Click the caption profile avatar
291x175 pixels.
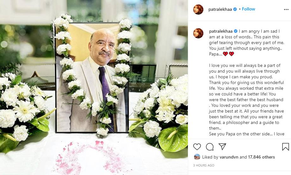(x=198, y=33)
